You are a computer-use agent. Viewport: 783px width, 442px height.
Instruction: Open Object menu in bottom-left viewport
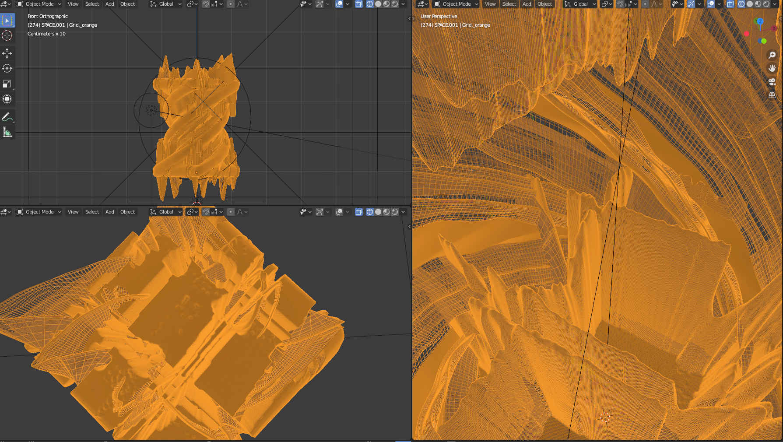pos(128,212)
